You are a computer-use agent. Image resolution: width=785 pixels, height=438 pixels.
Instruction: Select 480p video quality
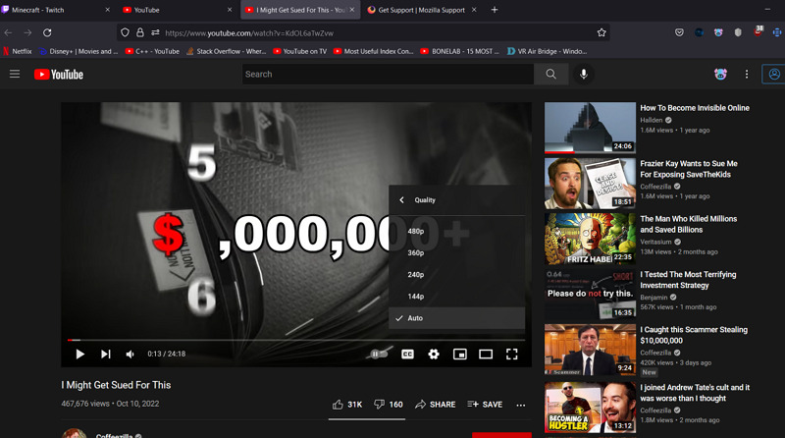416,232
